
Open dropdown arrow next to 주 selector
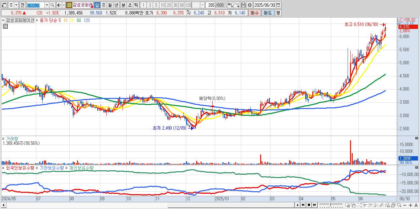pyautogui.click(x=16, y=5)
